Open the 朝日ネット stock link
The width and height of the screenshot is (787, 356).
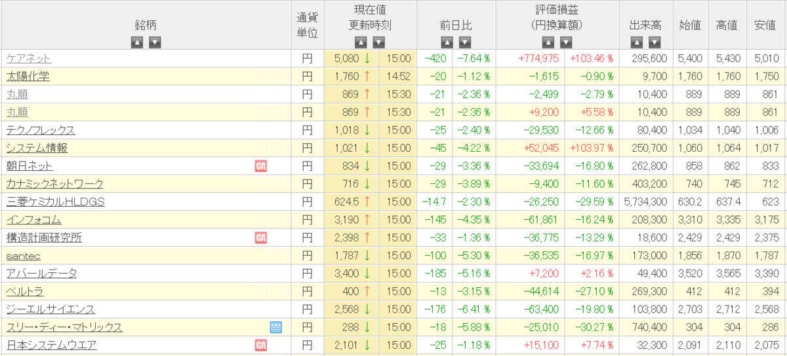coord(30,166)
